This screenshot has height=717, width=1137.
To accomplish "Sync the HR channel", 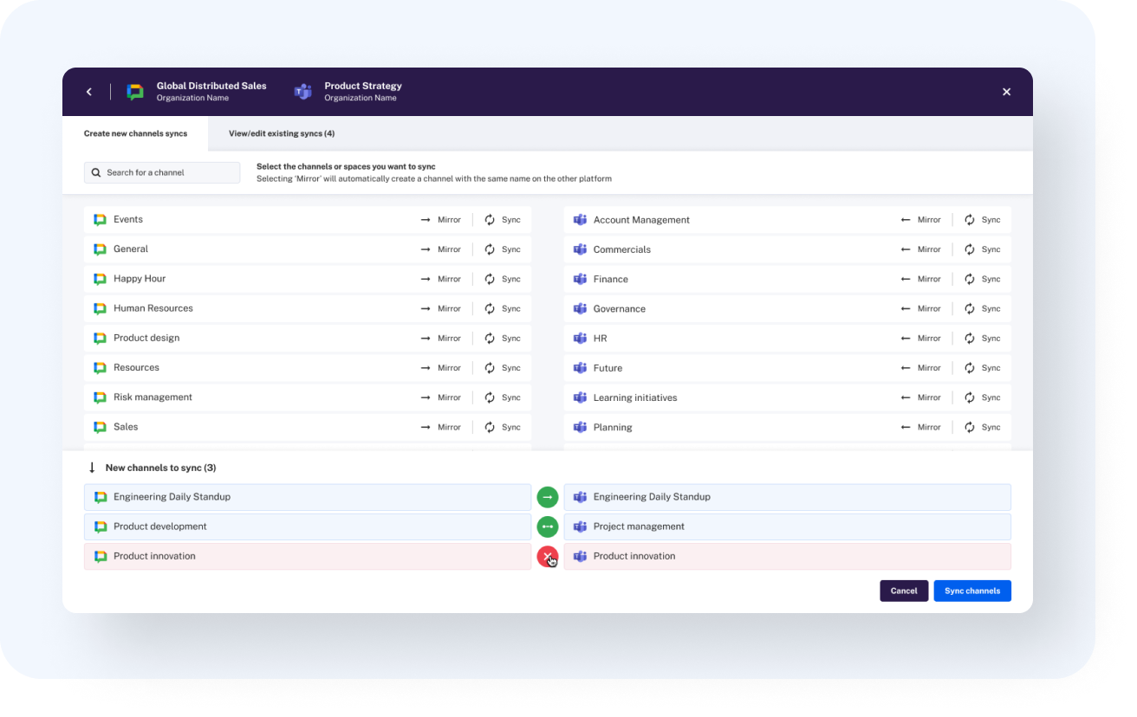I will [x=983, y=339].
